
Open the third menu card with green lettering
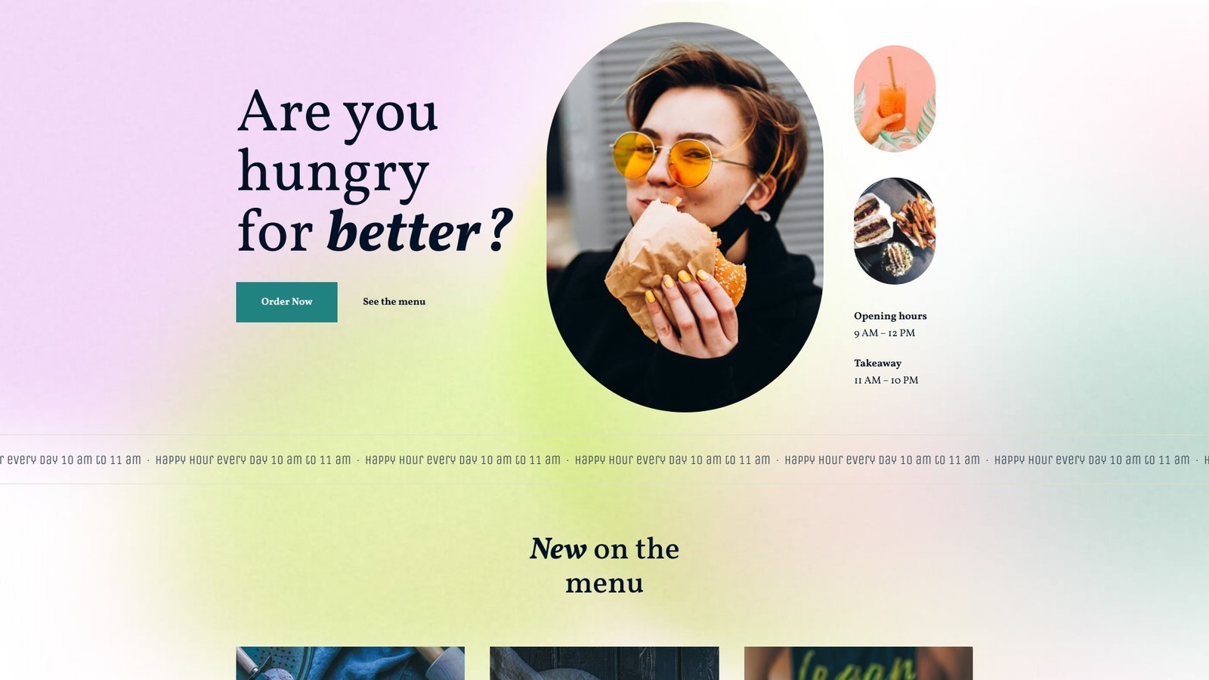tap(858, 663)
